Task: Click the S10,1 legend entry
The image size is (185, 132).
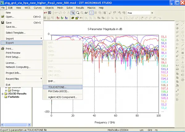Action: point(164,66)
